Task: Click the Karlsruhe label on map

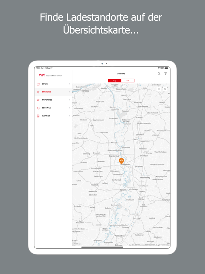Action: [x=119, y=236]
